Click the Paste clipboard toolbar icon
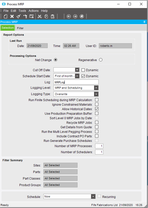Screen dimensions: 148x208 [x=53, y=16]
